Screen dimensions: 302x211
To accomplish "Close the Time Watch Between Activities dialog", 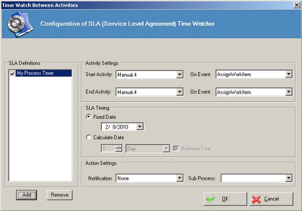I will pyautogui.click(x=297, y=5).
